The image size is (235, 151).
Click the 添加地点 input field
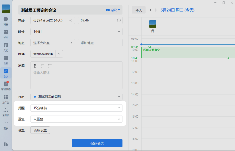click(100, 43)
